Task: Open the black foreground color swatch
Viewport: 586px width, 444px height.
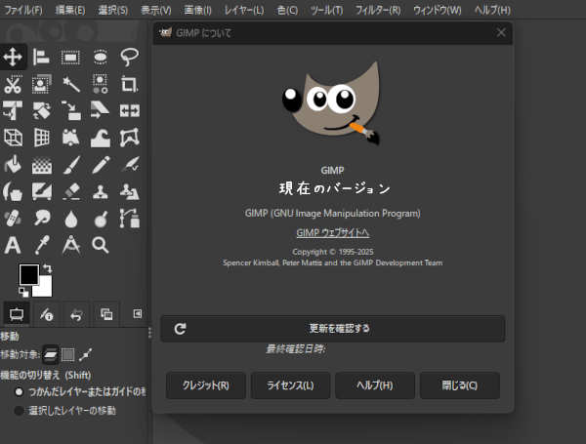Action: (27, 272)
